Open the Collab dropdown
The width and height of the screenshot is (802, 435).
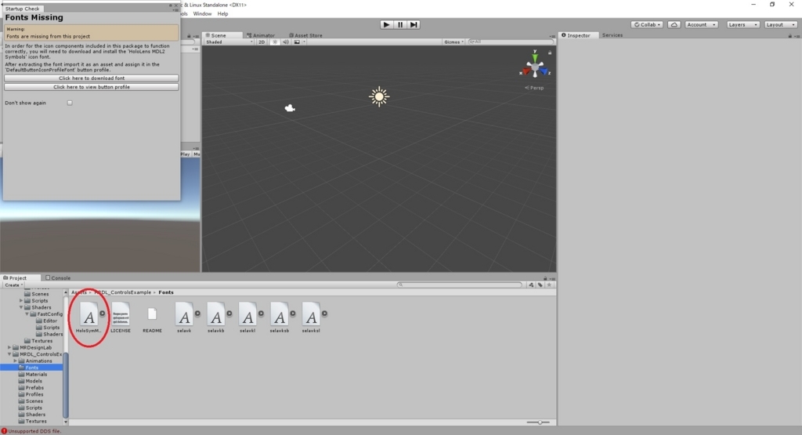coord(648,24)
